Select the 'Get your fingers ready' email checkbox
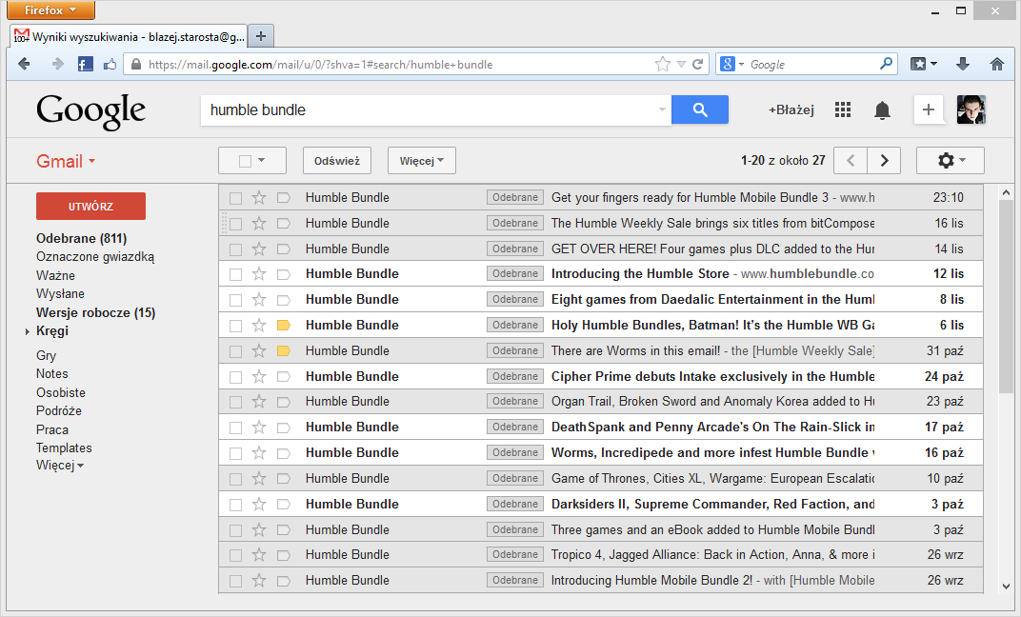This screenshot has width=1021, height=617. (x=235, y=198)
